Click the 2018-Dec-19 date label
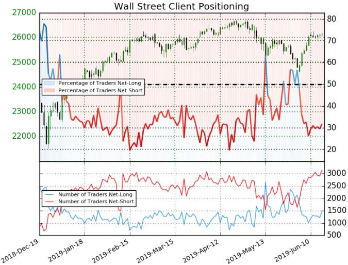The height and width of the screenshot is (265, 348). pos(19,252)
